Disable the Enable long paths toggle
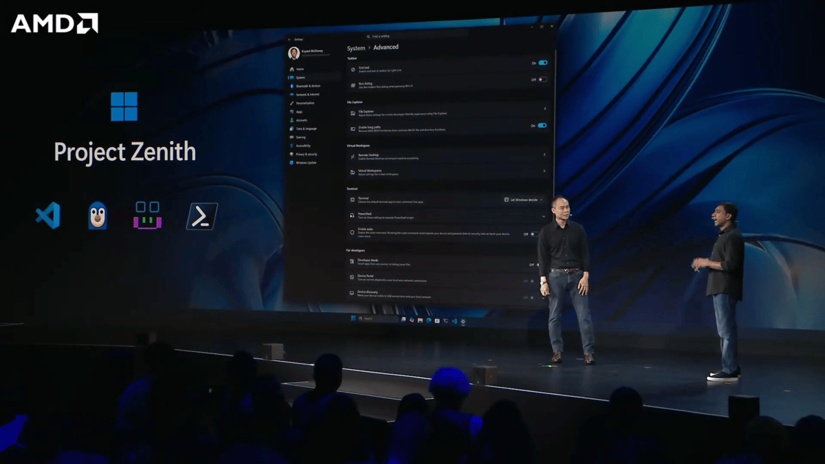The width and height of the screenshot is (825, 464). [x=542, y=126]
